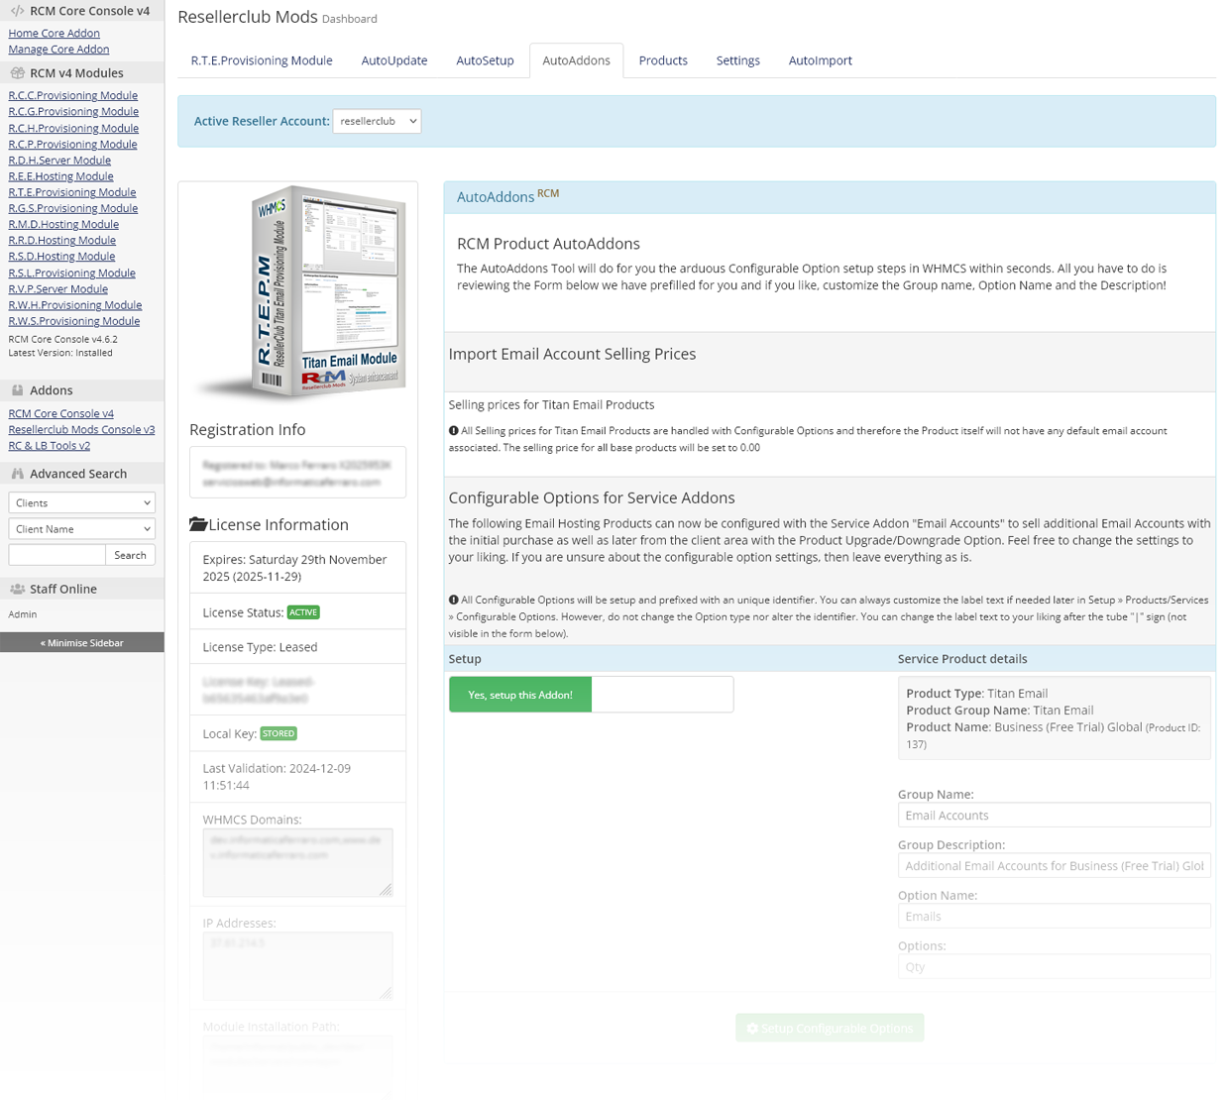Click the Advanced Search binoculars icon
Image resolution: width=1229 pixels, height=1100 pixels.
[17, 474]
